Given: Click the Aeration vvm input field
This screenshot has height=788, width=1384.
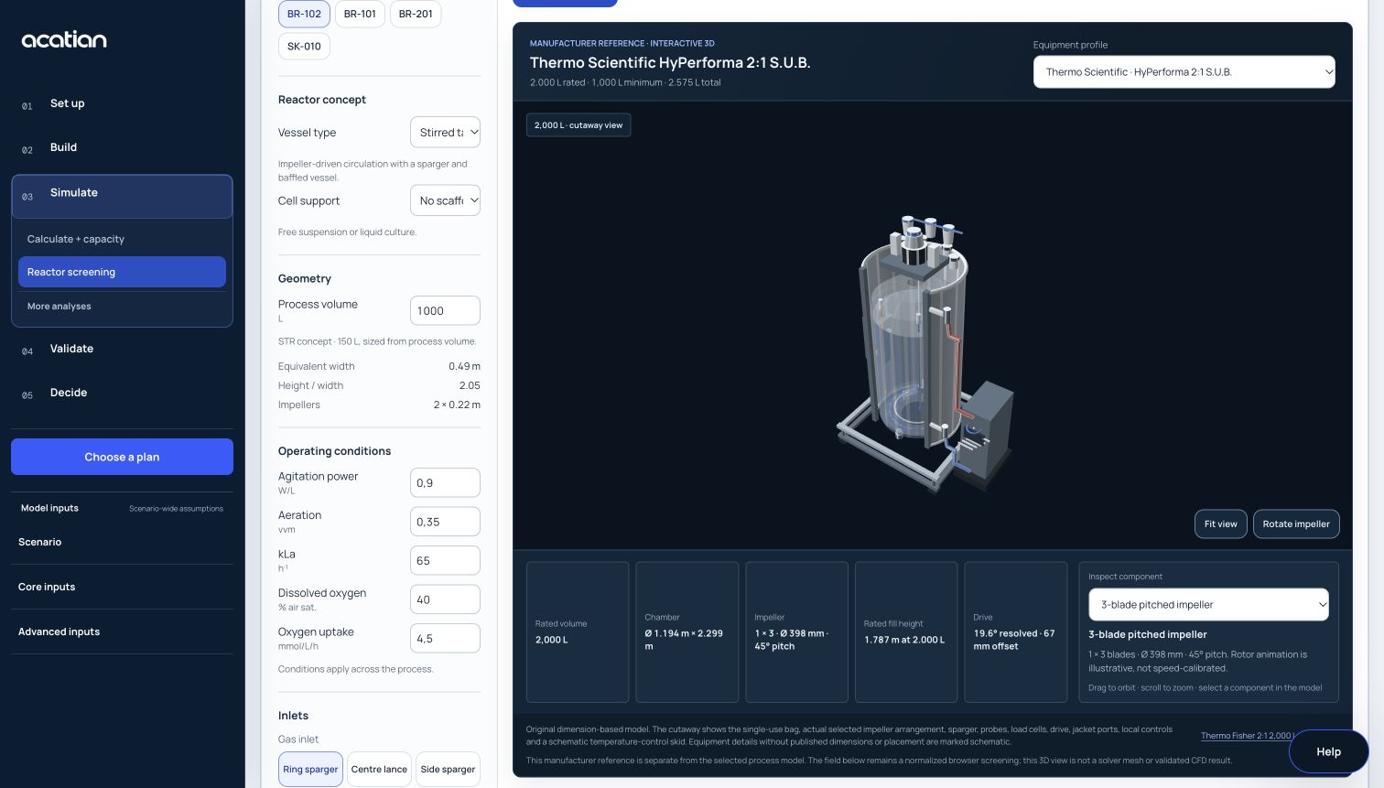Looking at the screenshot, I should 445,522.
